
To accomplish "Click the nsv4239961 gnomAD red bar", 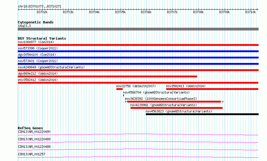I will tap(176, 108).
